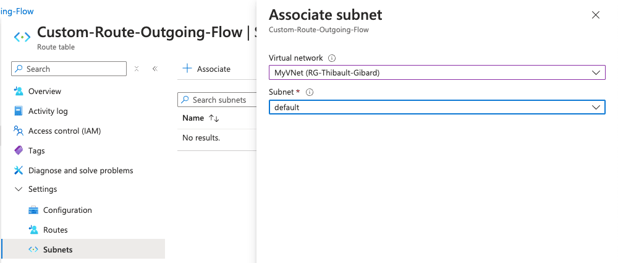Click the Settings section label

coord(43,189)
